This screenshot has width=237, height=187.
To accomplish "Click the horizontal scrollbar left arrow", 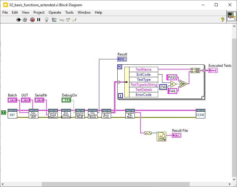I will click(x=3, y=184).
